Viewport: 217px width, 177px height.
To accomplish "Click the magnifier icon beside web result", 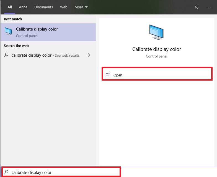I will click(6, 55).
